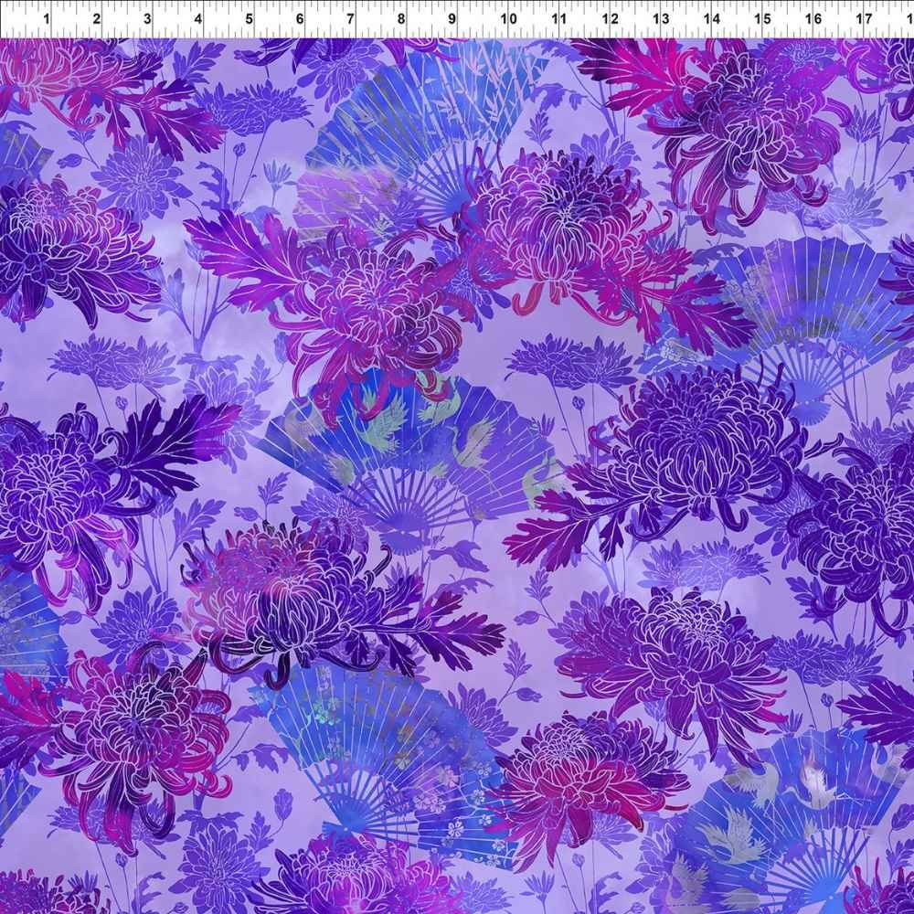Click the number 10 on the ruler
The image size is (914, 914).
coord(509,18)
